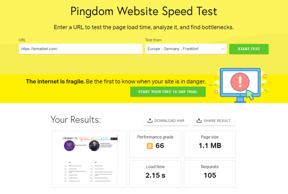The image size is (288, 194).
Task: Open the lemarbet site screenshot thumbnail
Action: [x=89, y=159]
